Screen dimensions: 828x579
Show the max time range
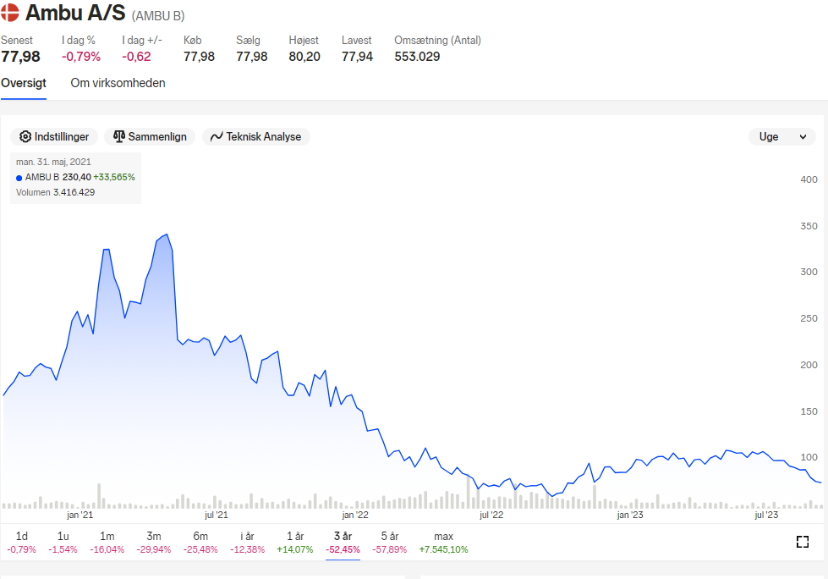click(443, 543)
